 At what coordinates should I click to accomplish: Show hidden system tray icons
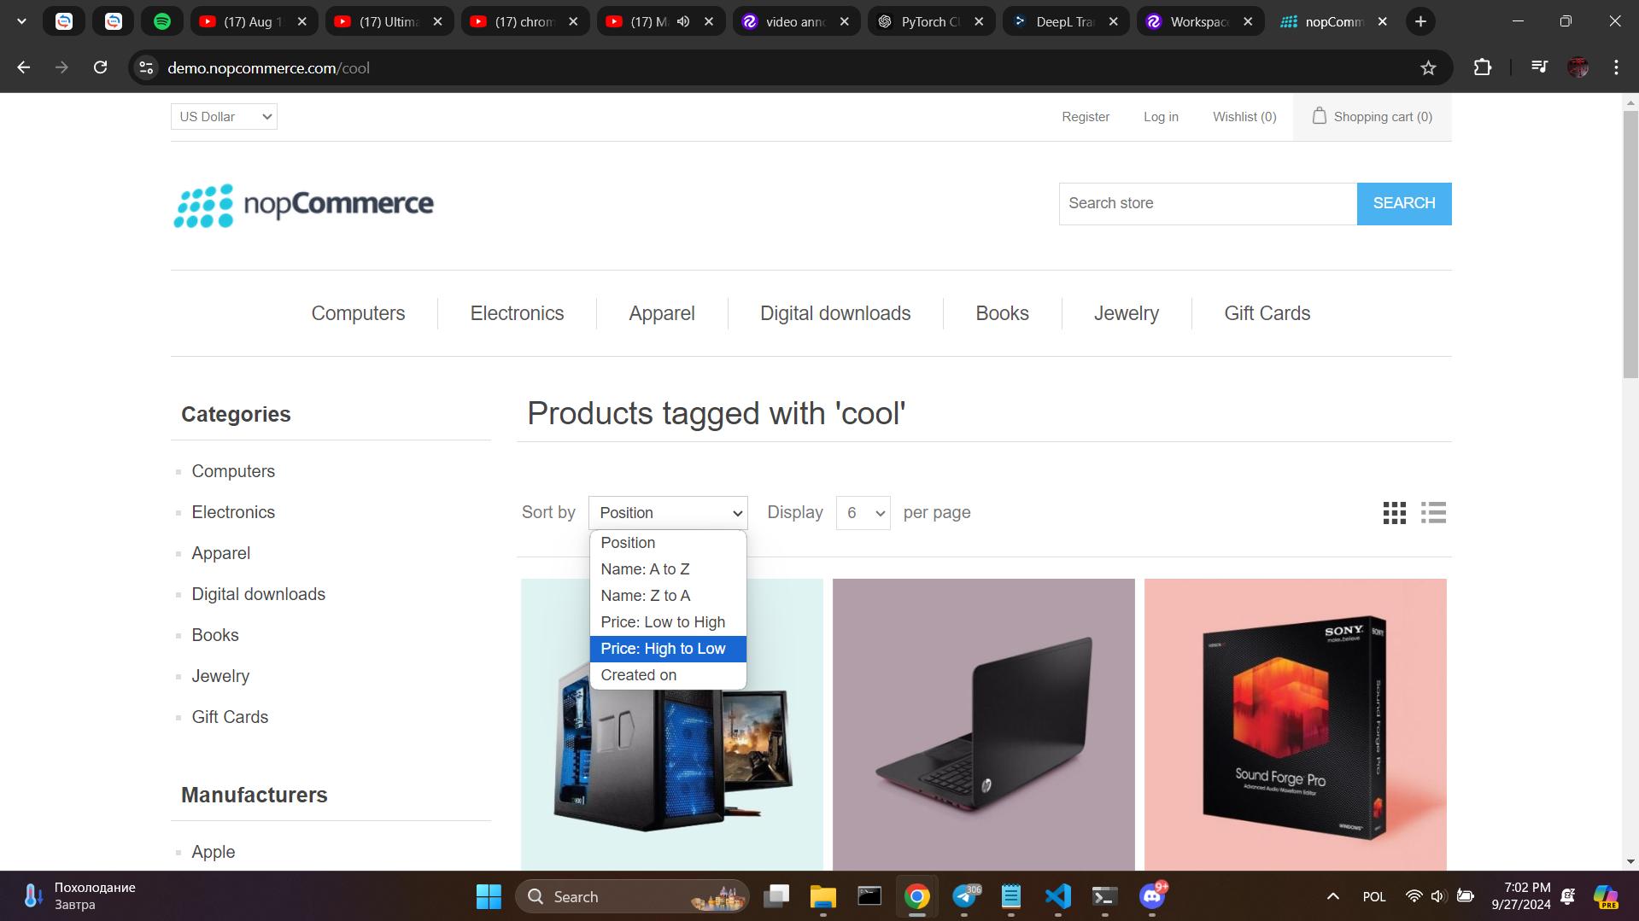(1332, 896)
